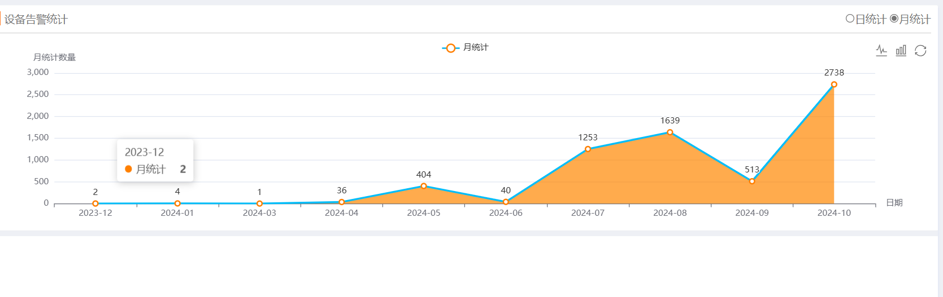Select the 月统计 radio button
Image resolution: width=943 pixels, height=297 pixels.
coord(894,19)
